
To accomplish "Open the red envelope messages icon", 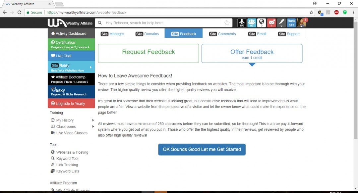I will click(x=271, y=23).
